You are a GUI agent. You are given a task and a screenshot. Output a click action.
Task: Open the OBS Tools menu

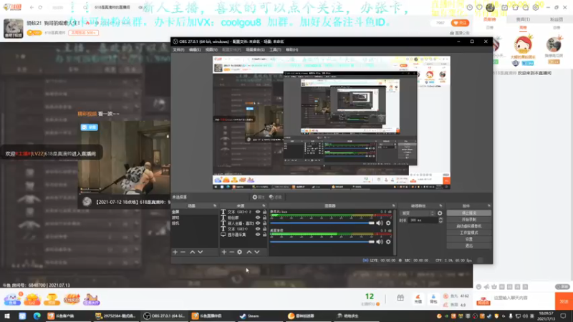275,49
